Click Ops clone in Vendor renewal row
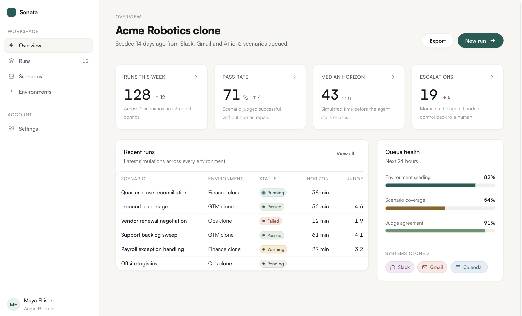Screen dimensions: 522x316 tap(220, 221)
